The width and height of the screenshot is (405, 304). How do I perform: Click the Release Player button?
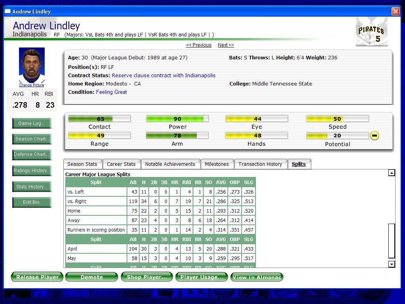(x=37, y=277)
